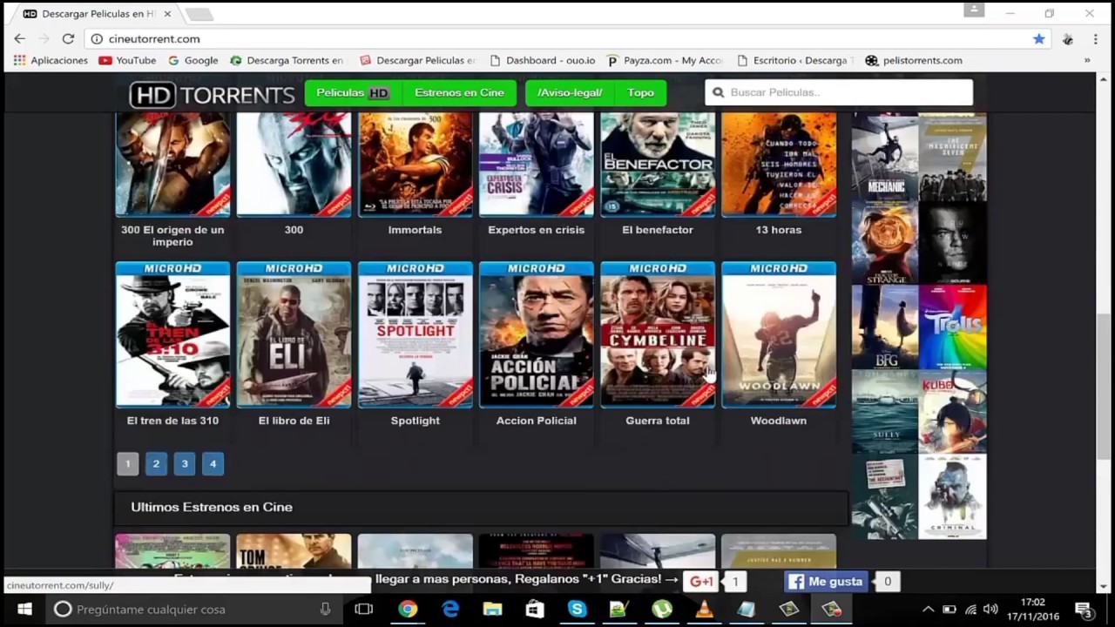Image resolution: width=1115 pixels, height=627 pixels.
Task: Open the Dashboard - ouo.io bookmark
Action: 542,60
